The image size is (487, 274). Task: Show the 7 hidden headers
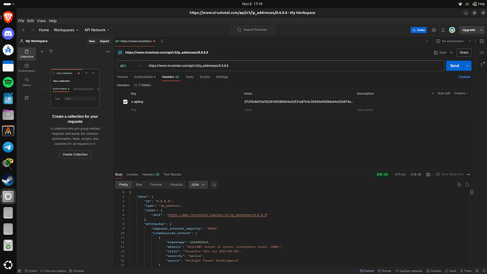coord(142,85)
